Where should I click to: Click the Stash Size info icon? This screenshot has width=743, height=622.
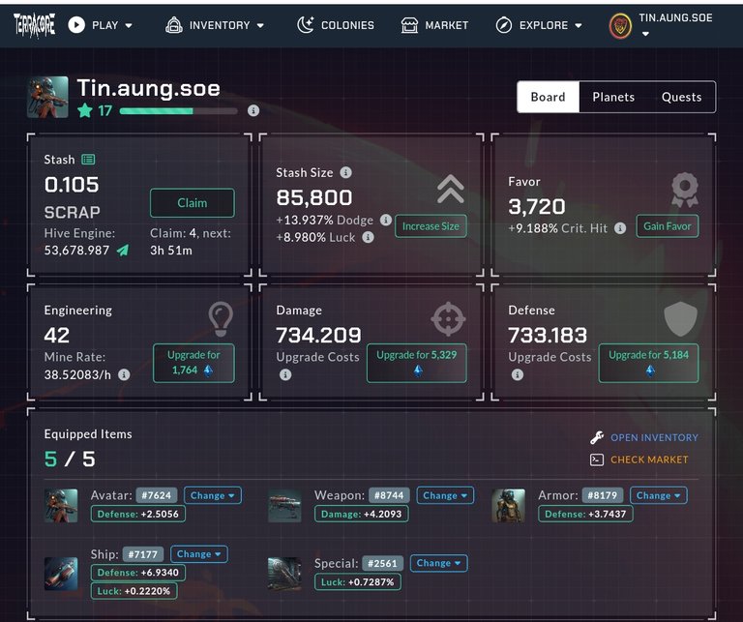[346, 172]
